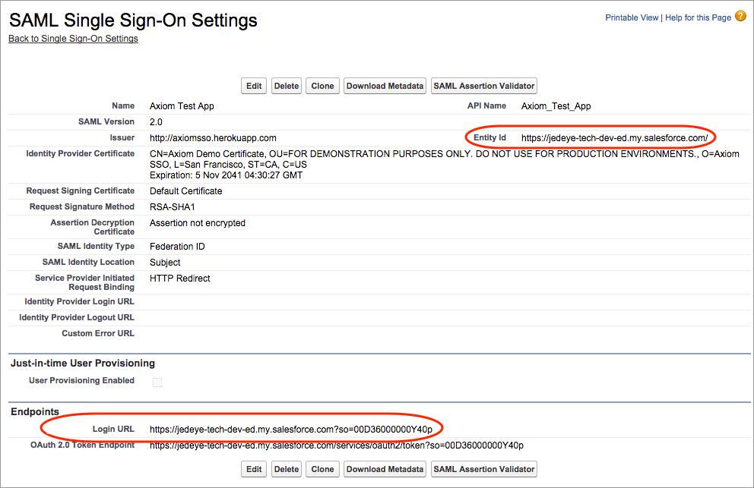Toggle User Provisioning Enabled checkbox
This screenshot has width=754, height=488.
[157, 383]
